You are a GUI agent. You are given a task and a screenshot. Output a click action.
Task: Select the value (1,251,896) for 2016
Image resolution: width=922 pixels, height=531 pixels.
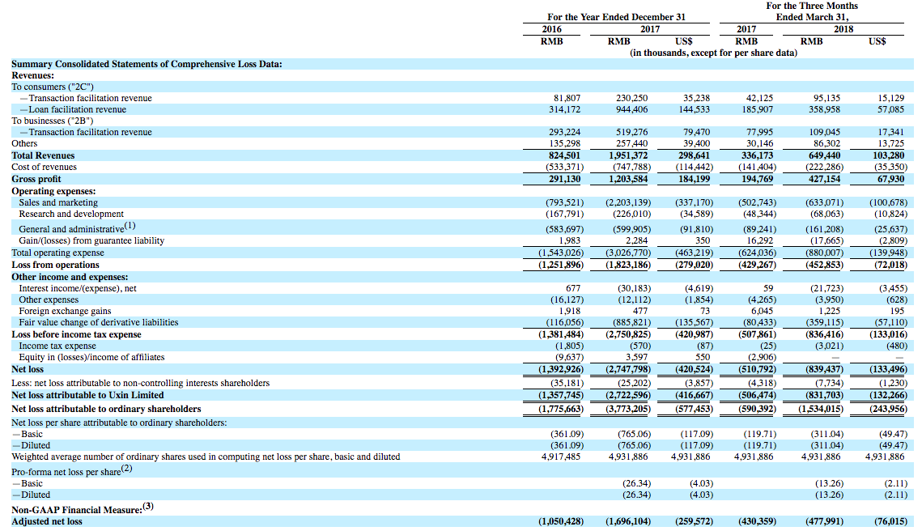[x=561, y=265]
